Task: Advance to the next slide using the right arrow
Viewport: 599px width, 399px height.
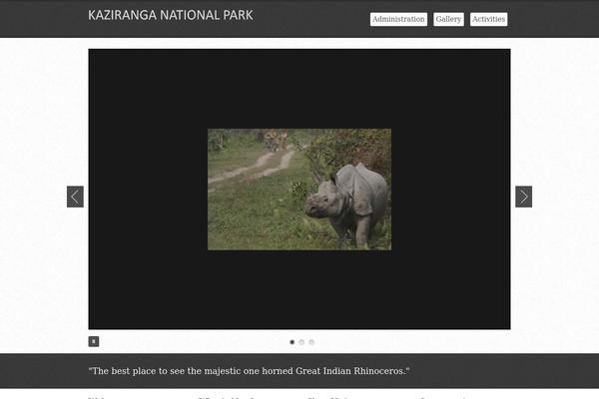Action: pyautogui.click(x=524, y=197)
